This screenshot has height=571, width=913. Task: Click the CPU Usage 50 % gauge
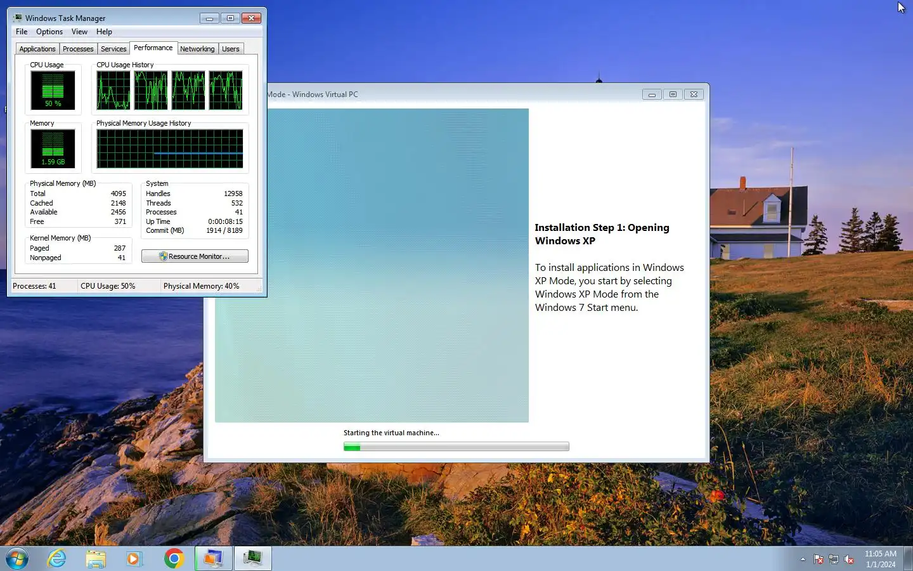tap(53, 90)
